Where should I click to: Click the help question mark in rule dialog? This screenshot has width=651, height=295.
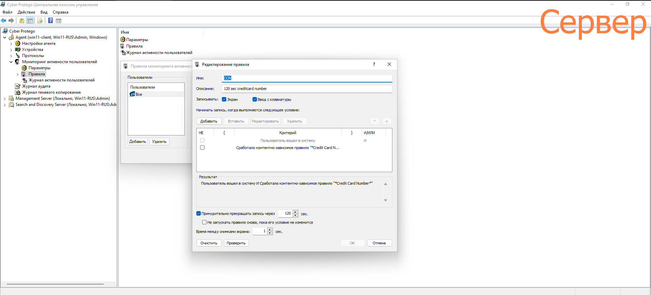coord(374,64)
